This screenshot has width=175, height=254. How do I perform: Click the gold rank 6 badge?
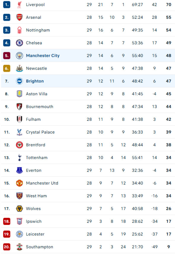[x=7, y=68]
